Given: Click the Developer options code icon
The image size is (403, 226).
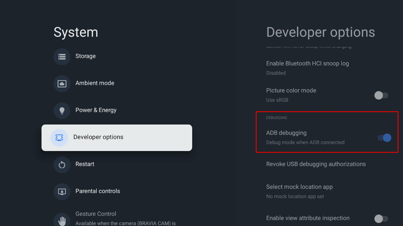Looking at the screenshot, I should point(59,138).
